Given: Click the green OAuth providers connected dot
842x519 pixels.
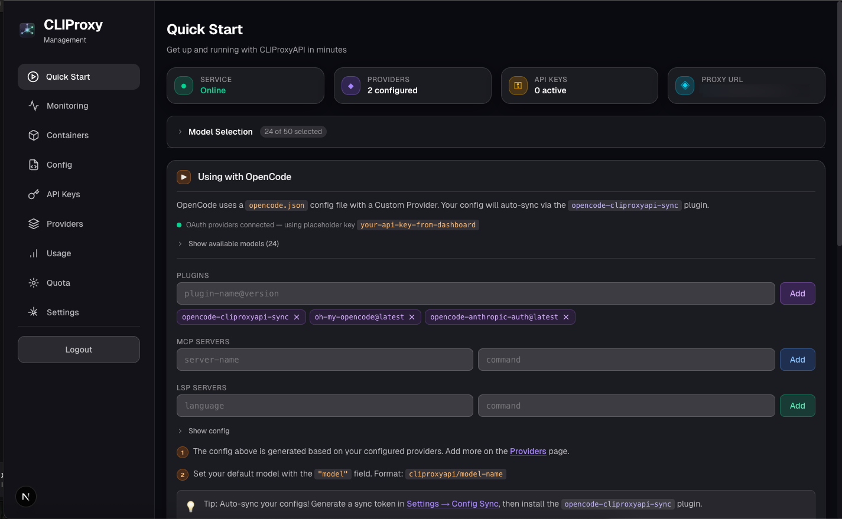Looking at the screenshot, I should click(x=179, y=225).
